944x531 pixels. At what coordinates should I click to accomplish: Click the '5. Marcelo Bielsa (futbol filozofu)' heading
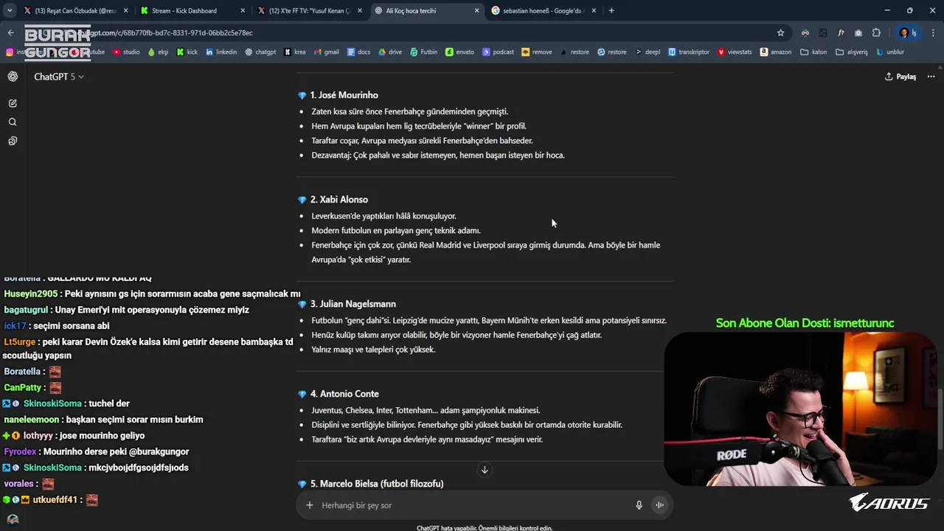377,484
